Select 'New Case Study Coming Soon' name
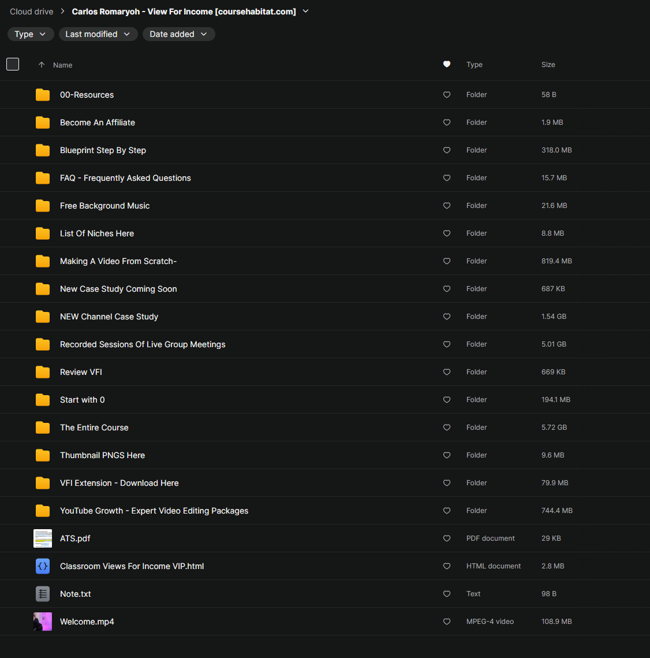The image size is (650, 658). pos(118,289)
